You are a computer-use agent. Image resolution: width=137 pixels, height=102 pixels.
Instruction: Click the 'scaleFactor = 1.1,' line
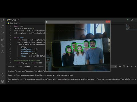[x=30, y=49]
